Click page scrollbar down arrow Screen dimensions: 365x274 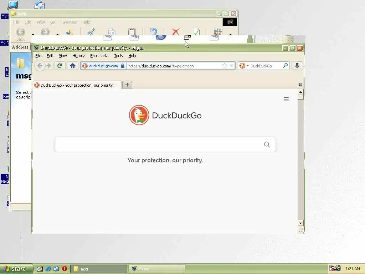[x=300, y=223]
